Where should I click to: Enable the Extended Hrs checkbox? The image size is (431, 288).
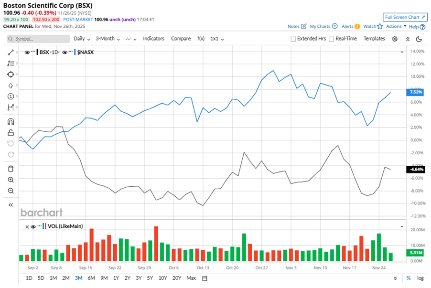pos(293,39)
